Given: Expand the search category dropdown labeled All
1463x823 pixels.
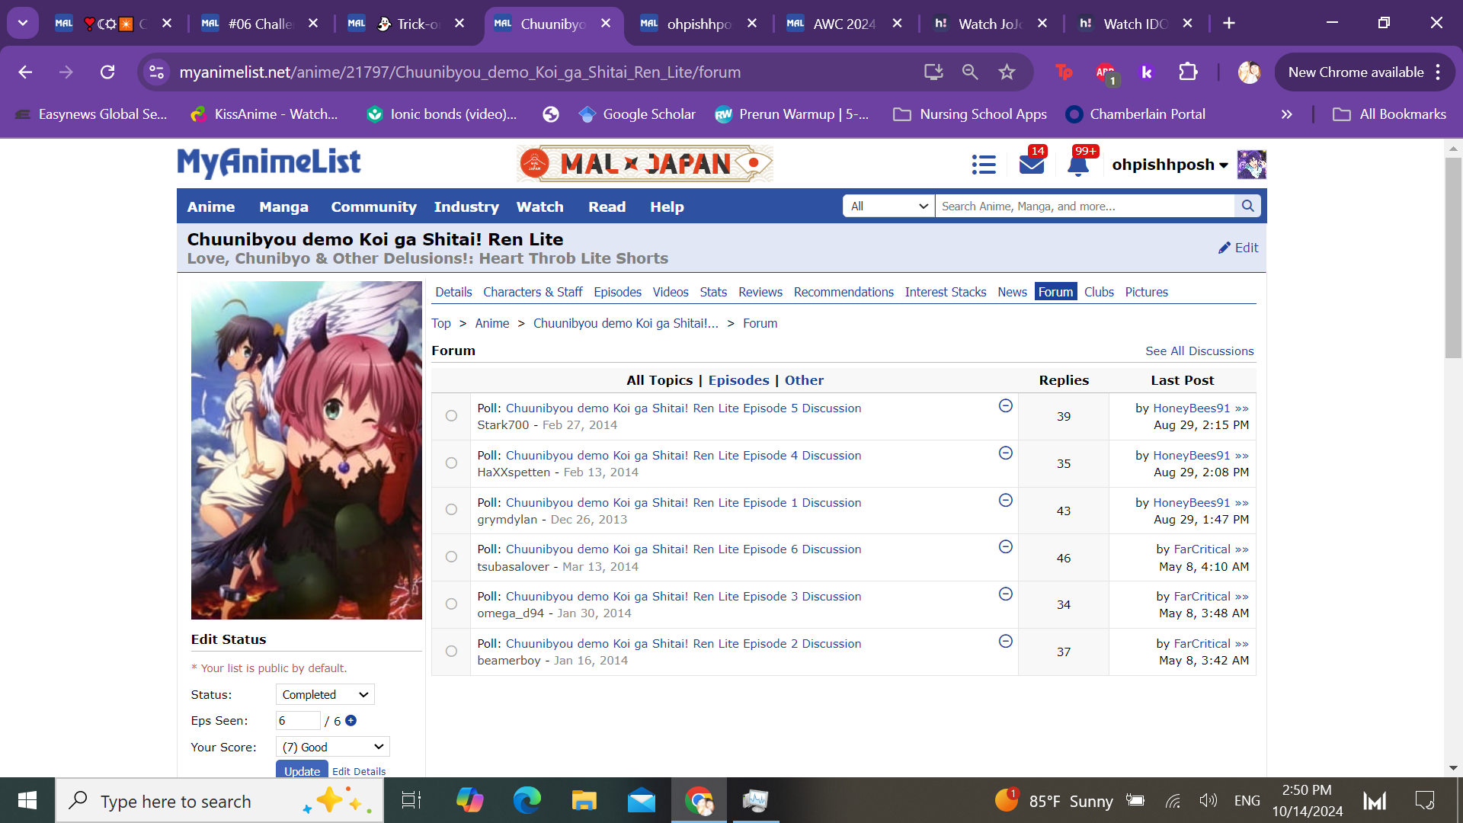Looking at the screenshot, I should point(888,206).
